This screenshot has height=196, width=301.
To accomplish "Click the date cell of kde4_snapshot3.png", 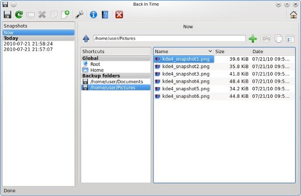I will 271,74.
